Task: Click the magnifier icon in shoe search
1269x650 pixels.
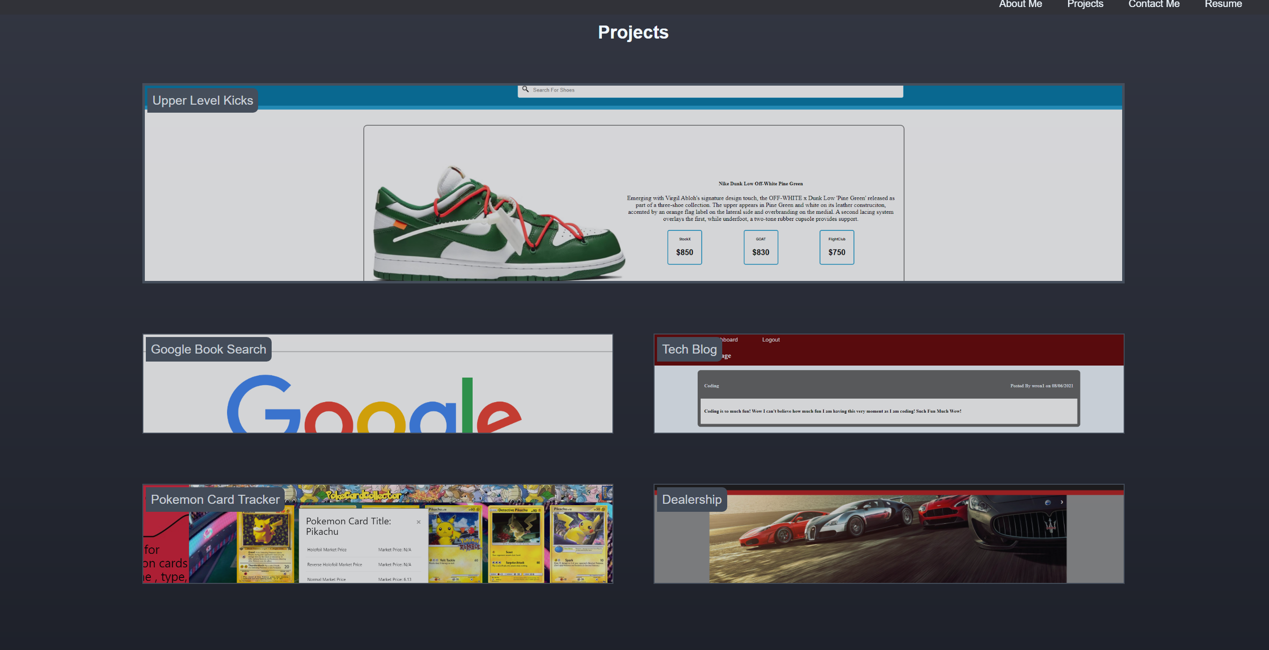Action: click(x=525, y=89)
